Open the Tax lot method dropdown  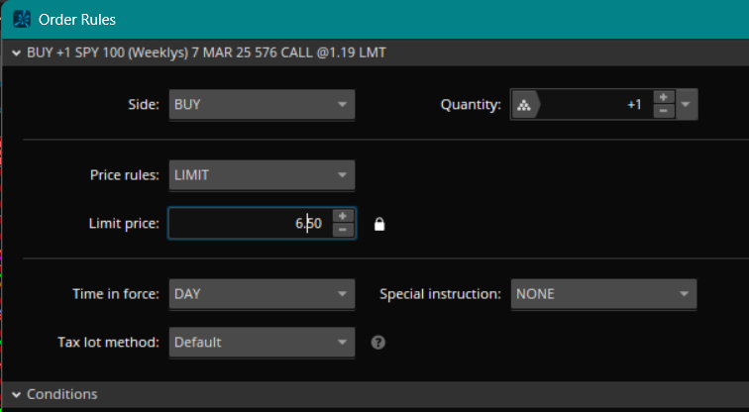click(x=262, y=343)
